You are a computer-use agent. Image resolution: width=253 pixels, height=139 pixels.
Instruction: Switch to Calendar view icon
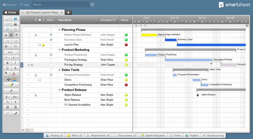tap(16, 35)
